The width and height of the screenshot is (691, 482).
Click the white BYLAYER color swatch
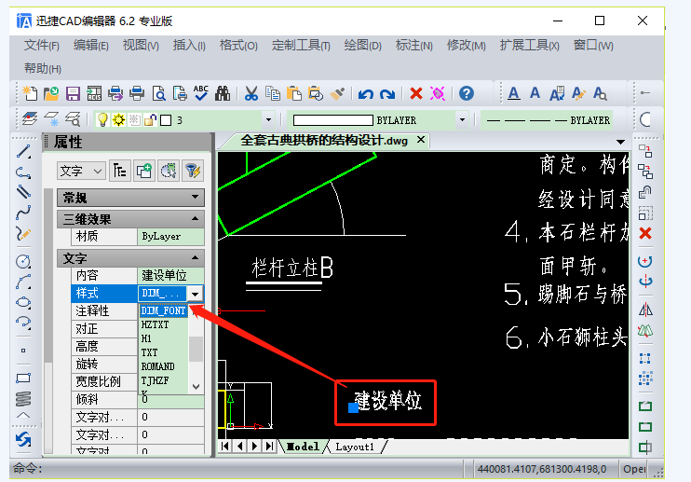pos(332,120)
